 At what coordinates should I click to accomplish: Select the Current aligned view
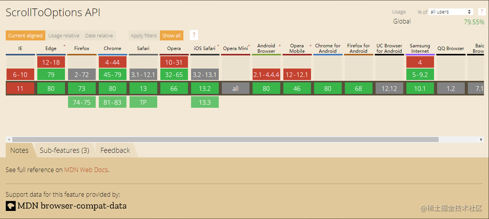click(25, 35)
